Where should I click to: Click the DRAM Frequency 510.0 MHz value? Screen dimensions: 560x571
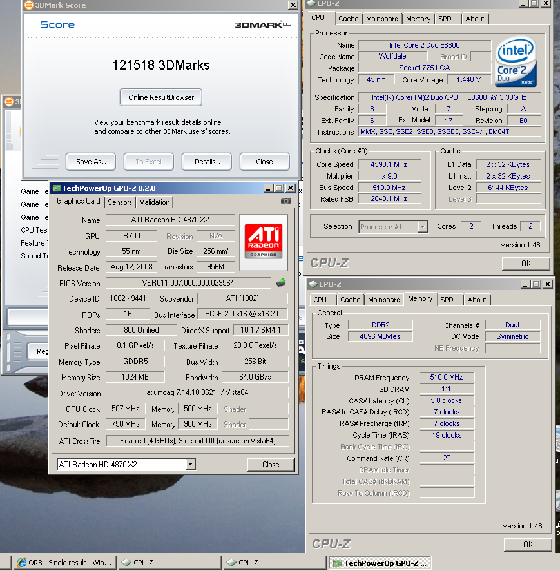pos(447,377)
